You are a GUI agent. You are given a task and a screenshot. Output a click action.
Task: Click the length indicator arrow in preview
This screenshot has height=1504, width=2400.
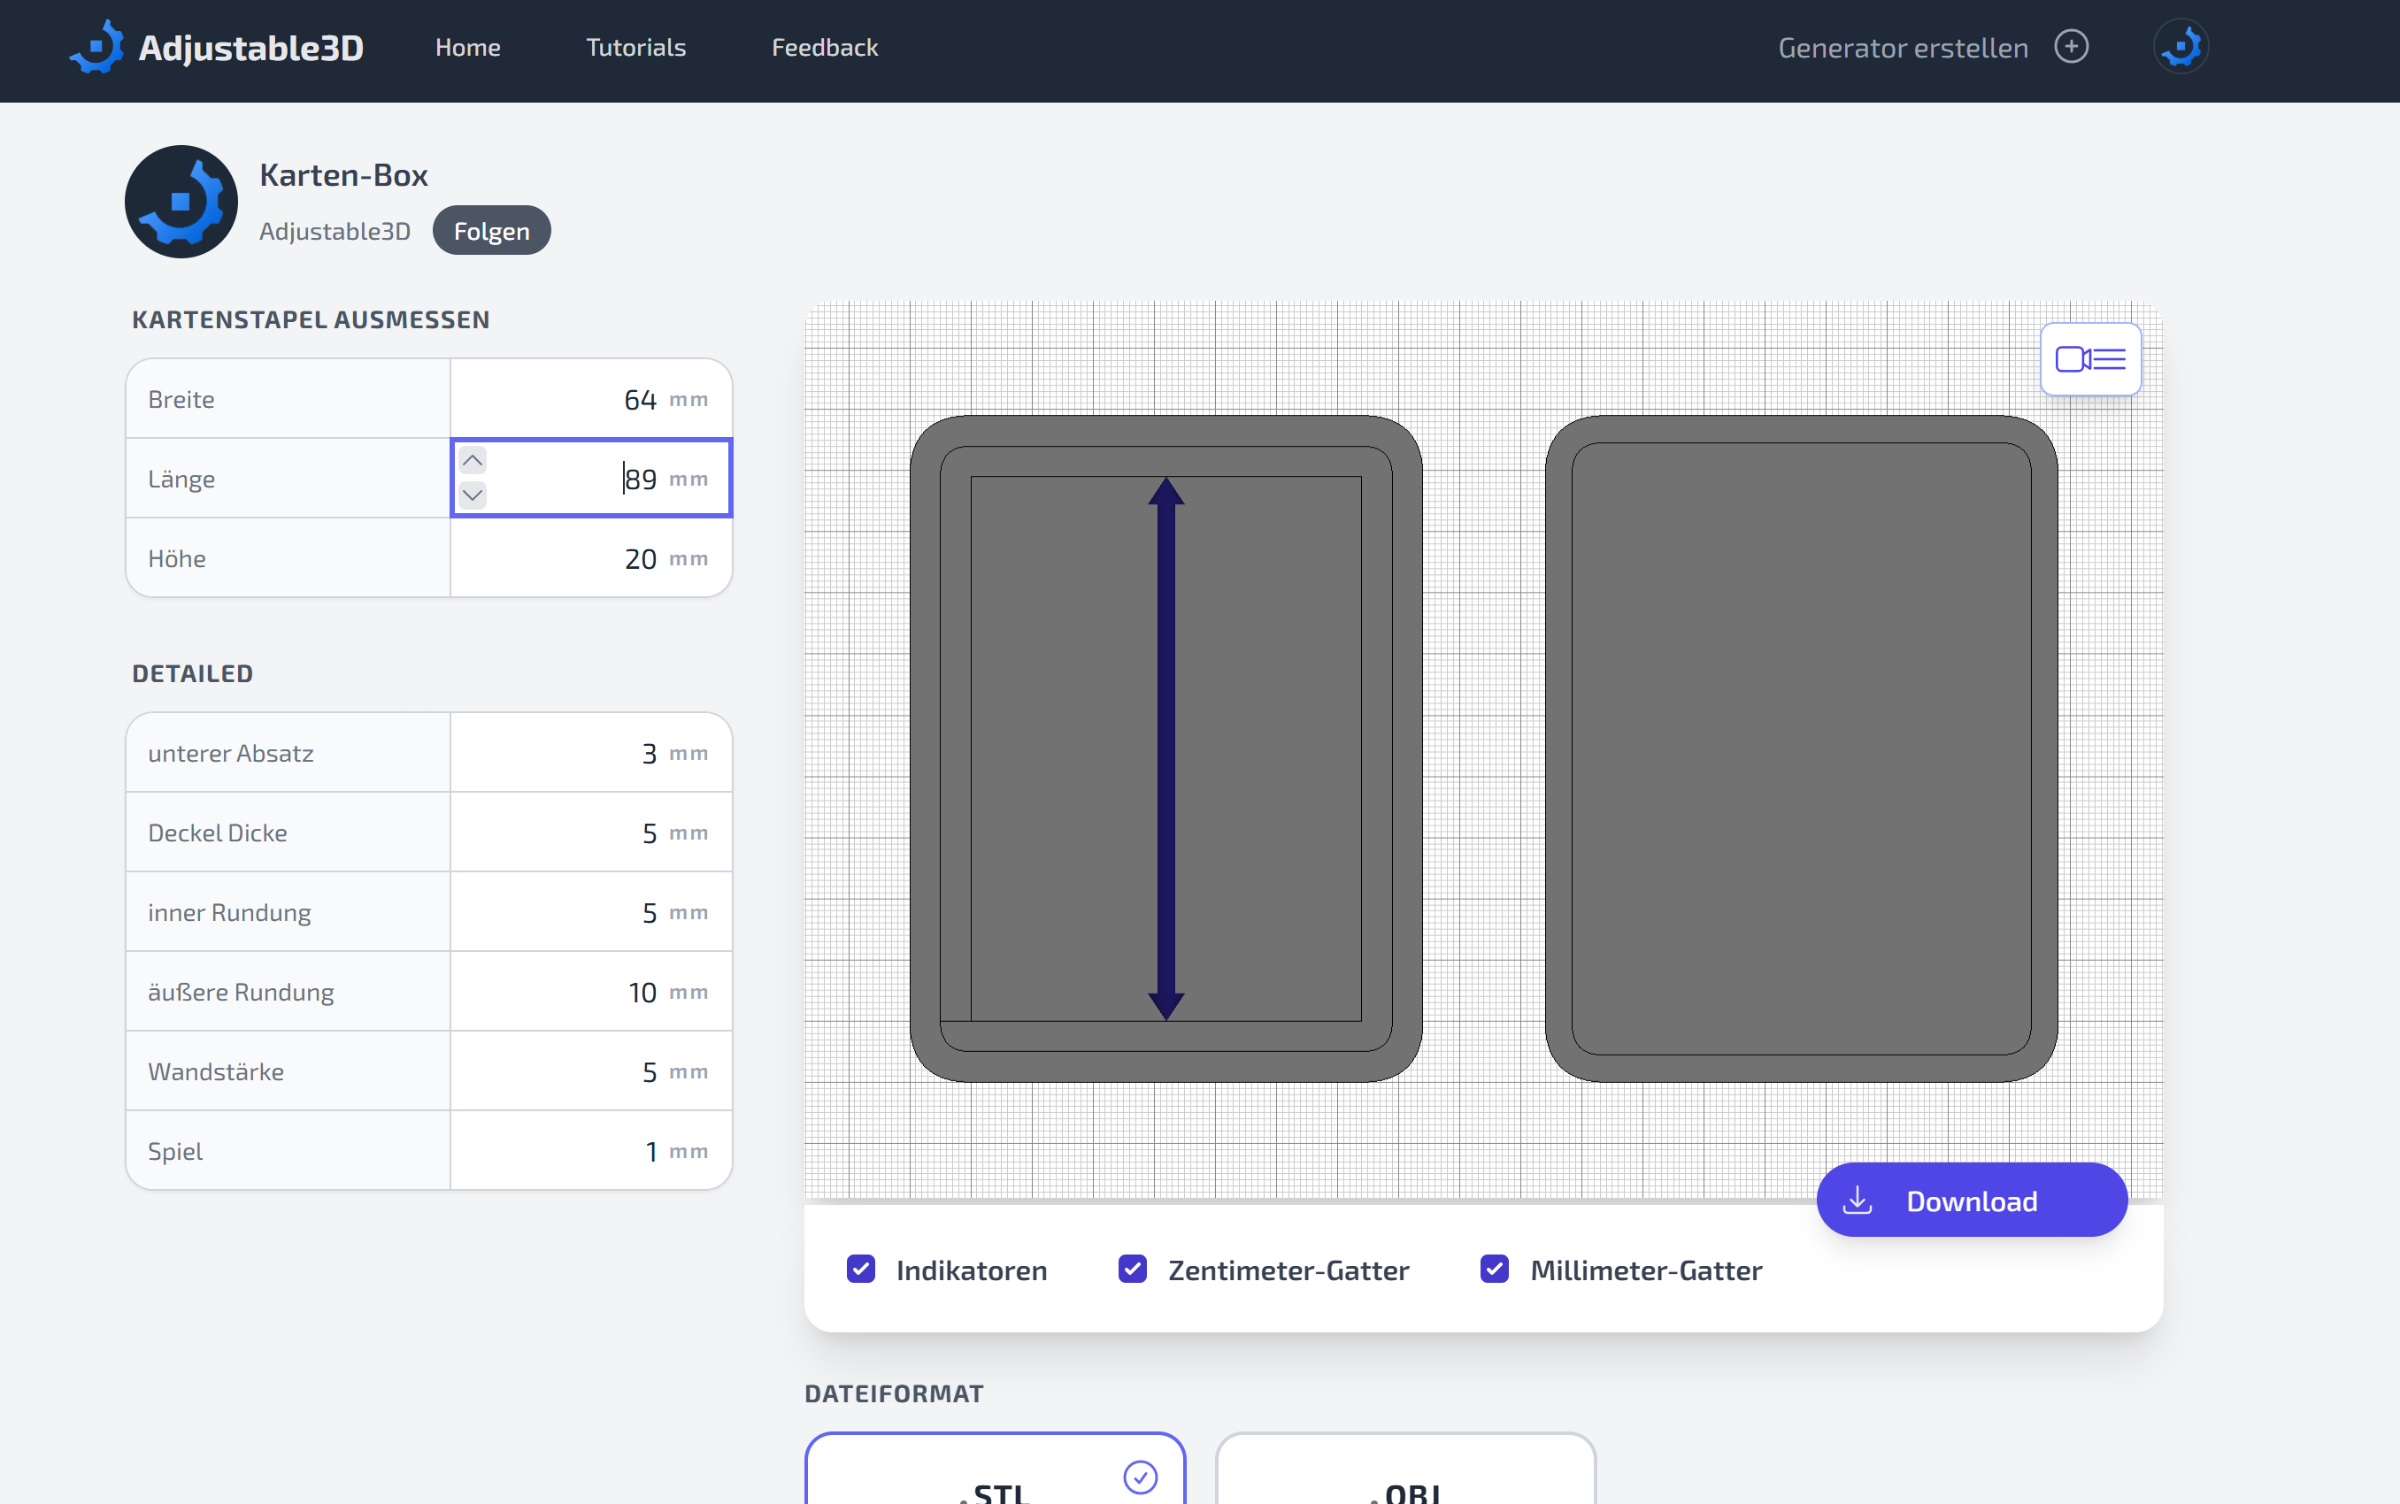[1165, 748]
